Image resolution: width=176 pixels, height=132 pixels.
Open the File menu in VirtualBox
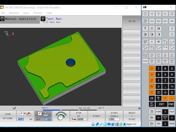3,13
